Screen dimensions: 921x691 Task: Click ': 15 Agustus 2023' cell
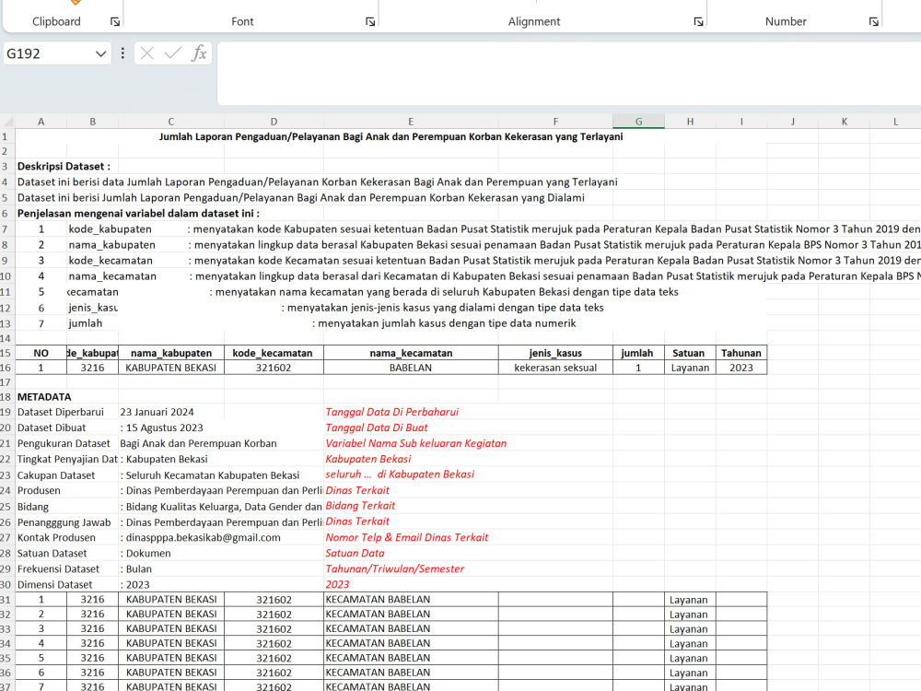point(161,427)
